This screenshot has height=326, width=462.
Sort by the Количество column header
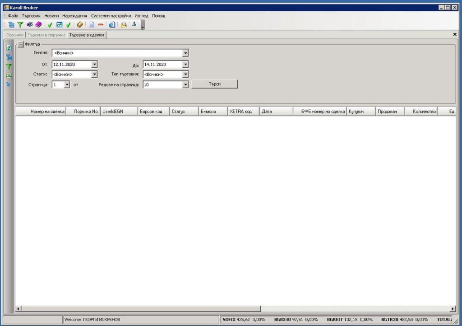[x=421, y=112]
